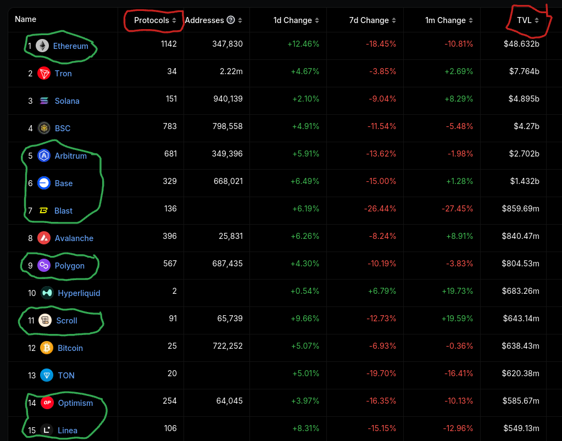Click Avalanche addresses value 25,831

(x=231, y=236)
